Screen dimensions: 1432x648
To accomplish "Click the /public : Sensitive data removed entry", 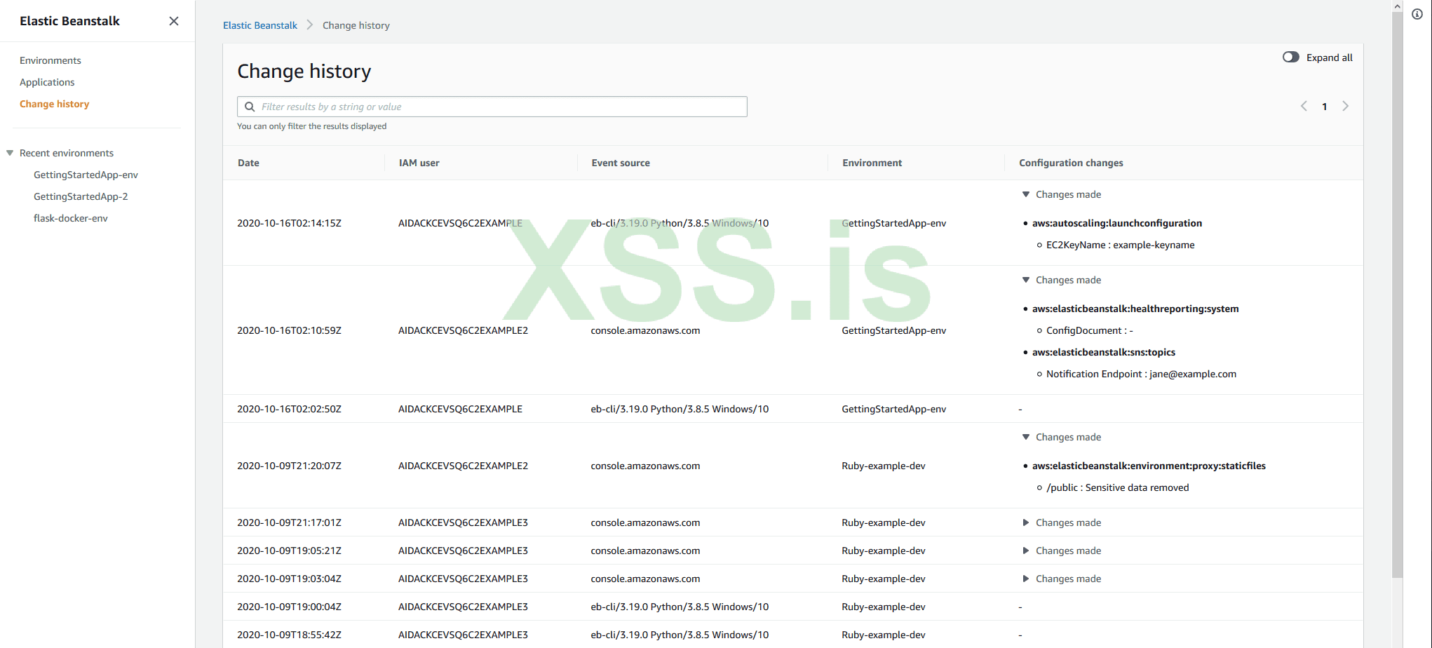I will coord(1118,487).
